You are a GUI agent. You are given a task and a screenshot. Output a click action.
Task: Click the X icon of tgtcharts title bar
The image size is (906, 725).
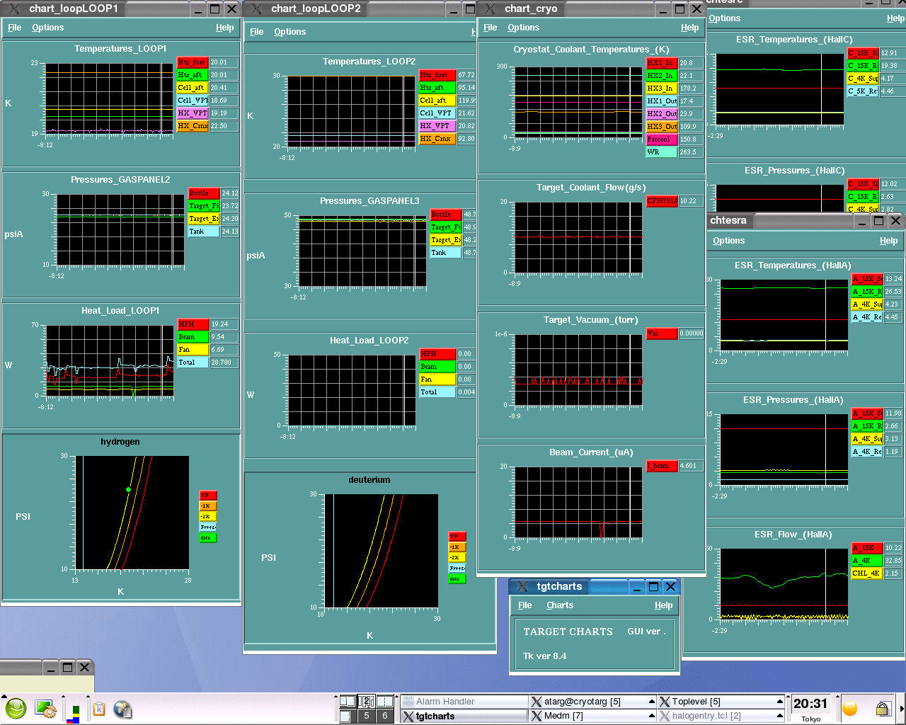pyautogui.click(x=522, y=586)
